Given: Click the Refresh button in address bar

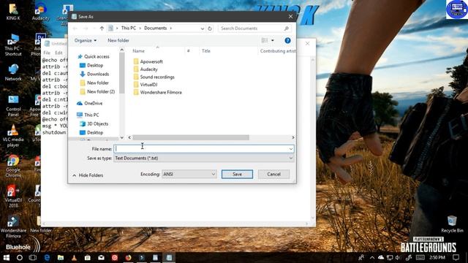Looking at the screenshot, I should (x=210, y=28).
